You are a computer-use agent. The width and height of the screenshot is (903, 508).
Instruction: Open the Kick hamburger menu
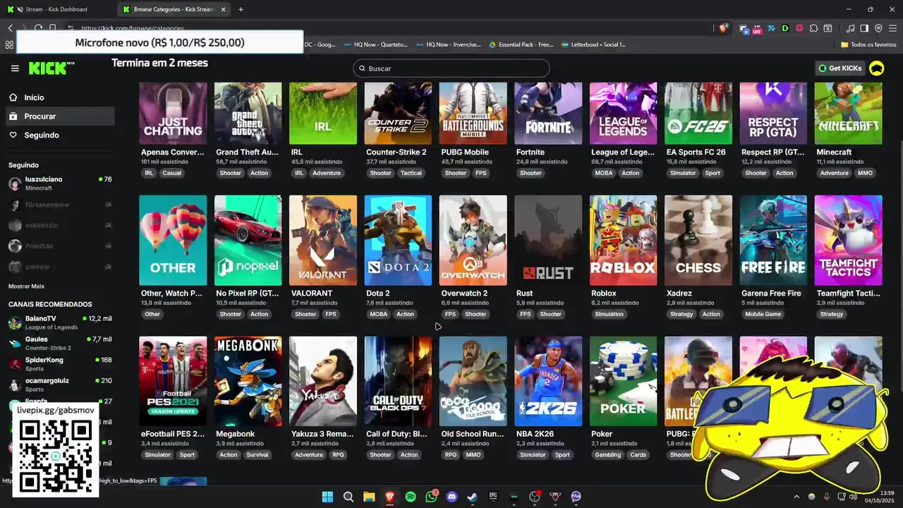pyautogui.click(x=15, y=68)
